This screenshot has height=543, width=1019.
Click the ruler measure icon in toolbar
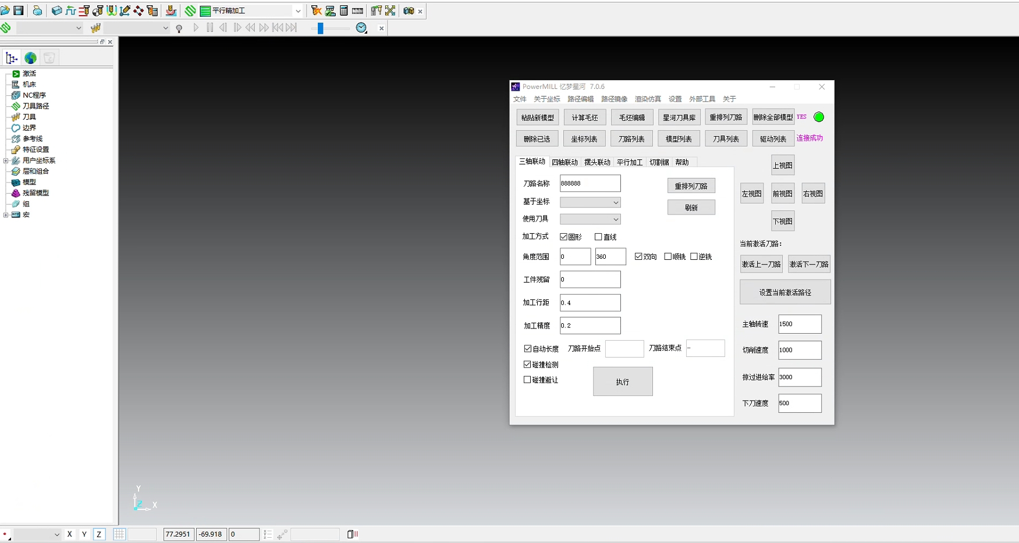[x=357, y=10]
